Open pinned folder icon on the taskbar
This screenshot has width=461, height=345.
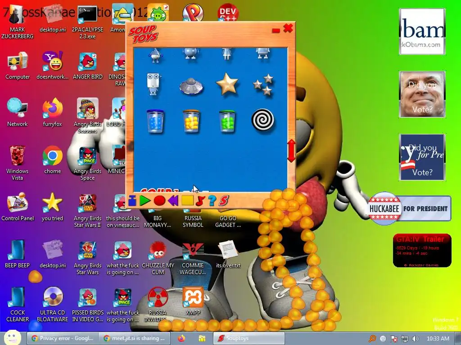pyautogui.click(x=202, y=339)
